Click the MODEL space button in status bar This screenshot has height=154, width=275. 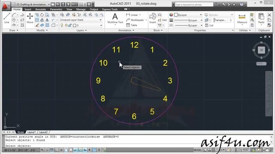(x=198, y=150)
